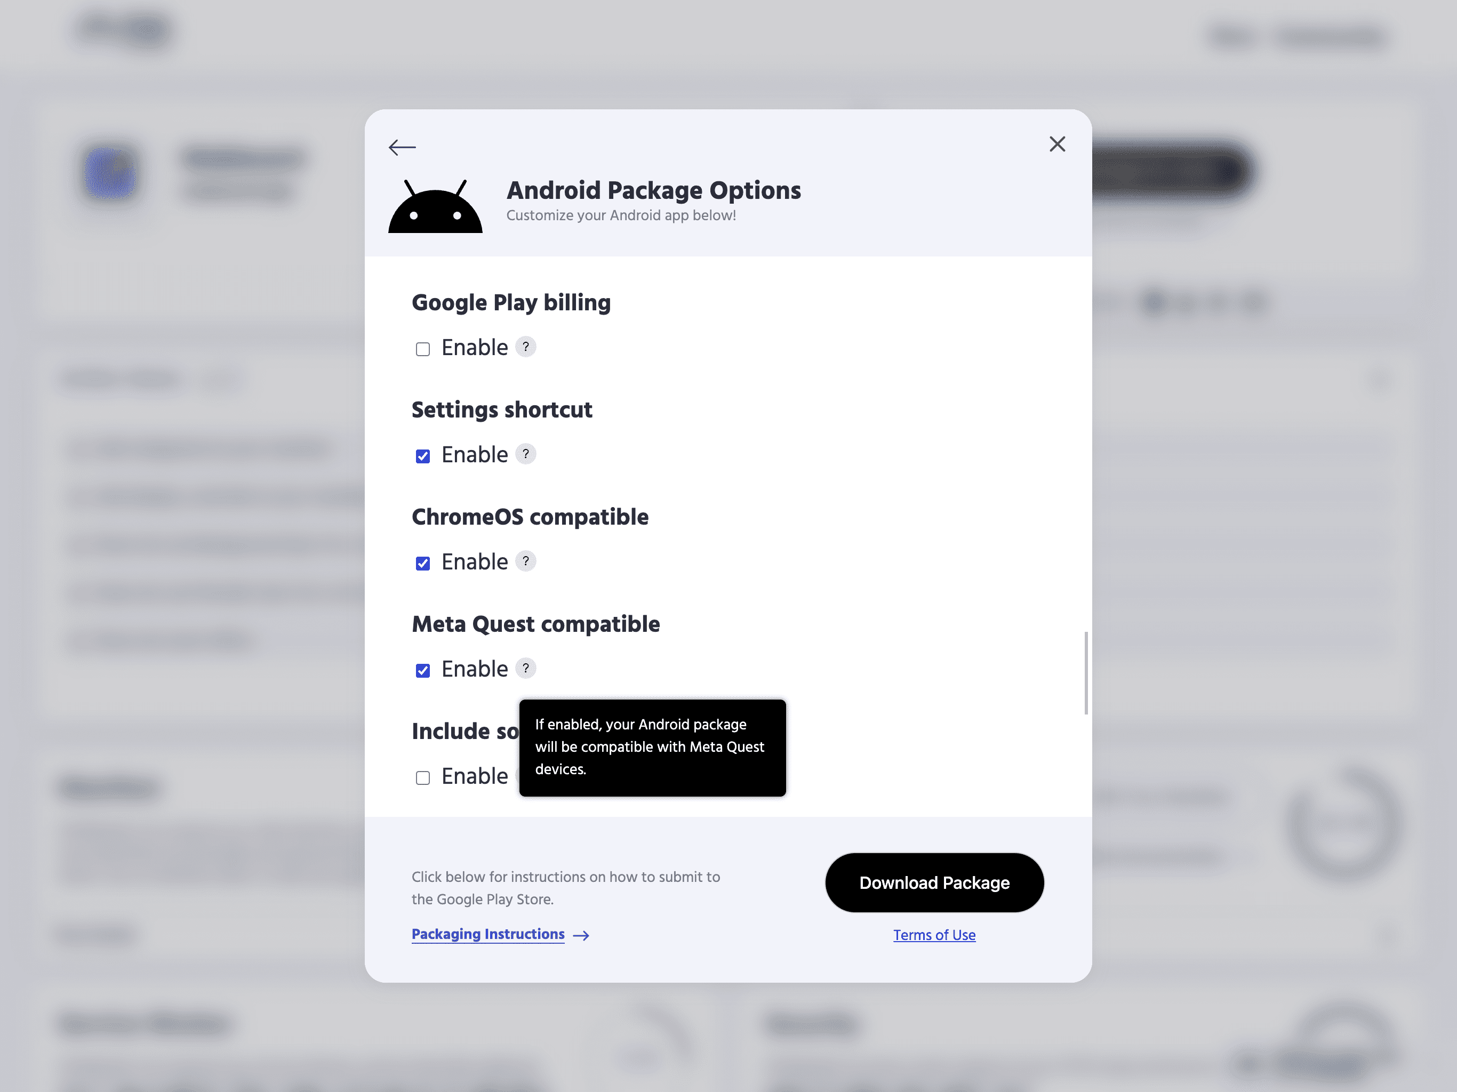Click the Customize your Android app below subtitle

click(620, 214)
